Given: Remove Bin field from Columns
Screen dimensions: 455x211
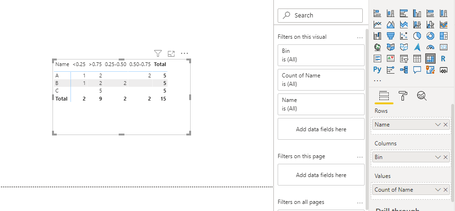Looking at the screenshot, I should (x=446, y=157).
